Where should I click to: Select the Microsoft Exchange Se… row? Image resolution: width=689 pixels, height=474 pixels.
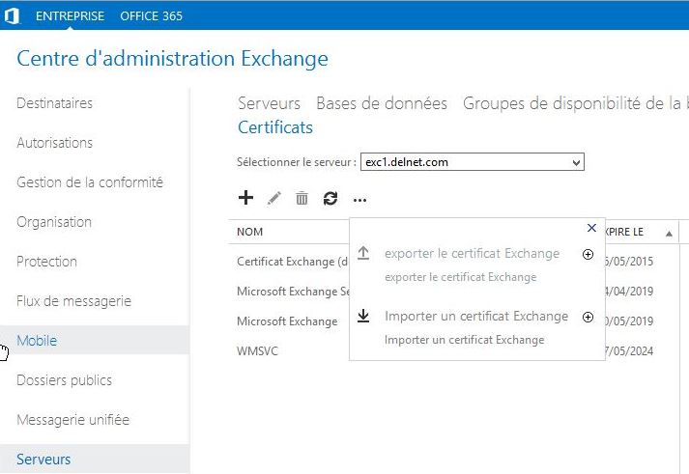[x=293, y=292]
